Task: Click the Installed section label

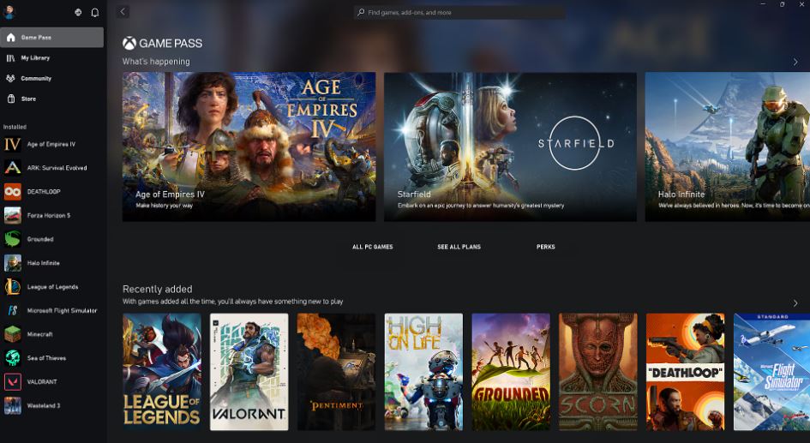Action: tap(15, 127)
